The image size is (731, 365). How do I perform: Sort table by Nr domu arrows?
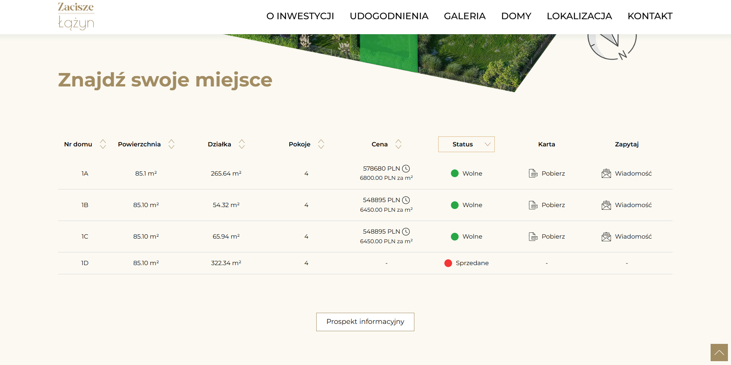click(x=103, y=144)
